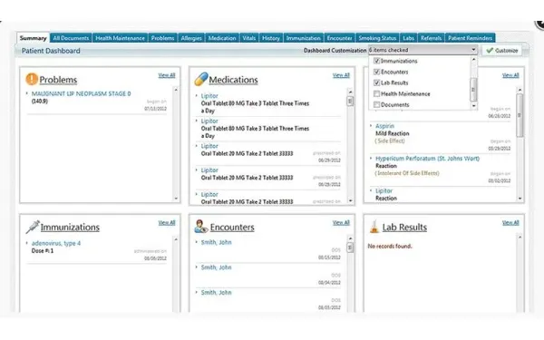Click Medications panel scroll down arrow
Screen dimensions: 544x340
[350, 200]
